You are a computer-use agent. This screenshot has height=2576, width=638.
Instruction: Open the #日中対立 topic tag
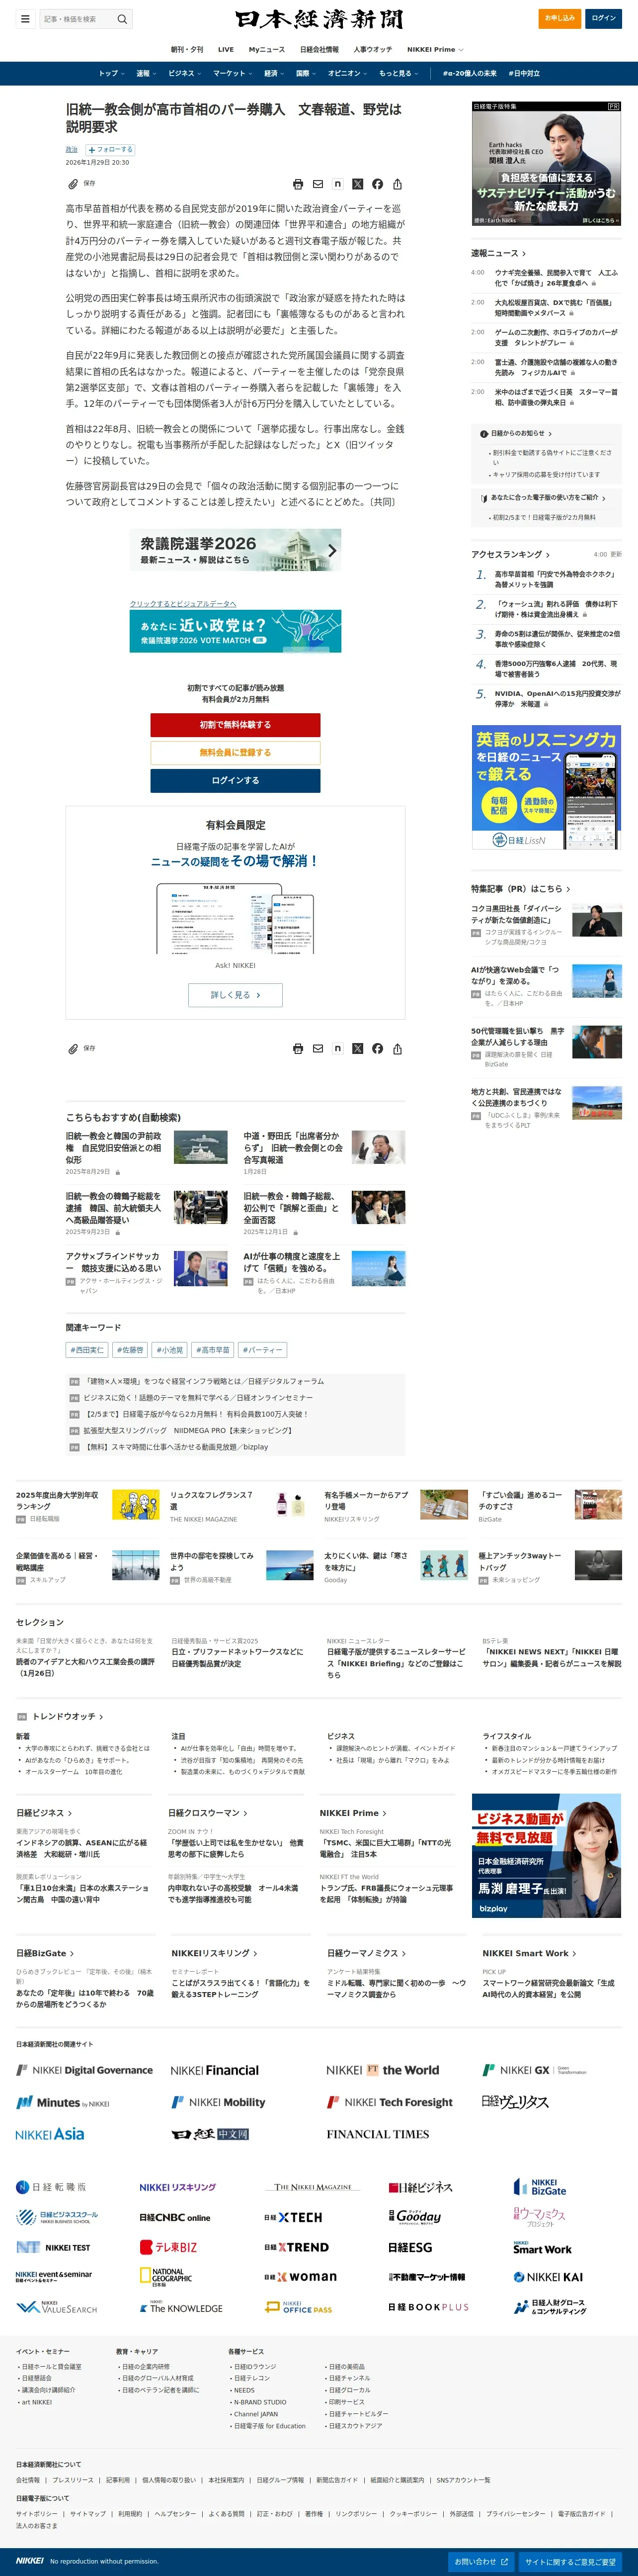pyautogui.click(x=524, y=73)
